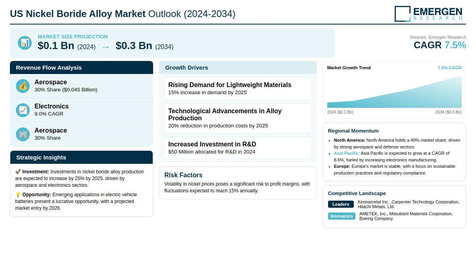The width and height of the screenshot is (476, 277).
Task: Click the trend chart icon beside Electronics
Action: point(23,110)
